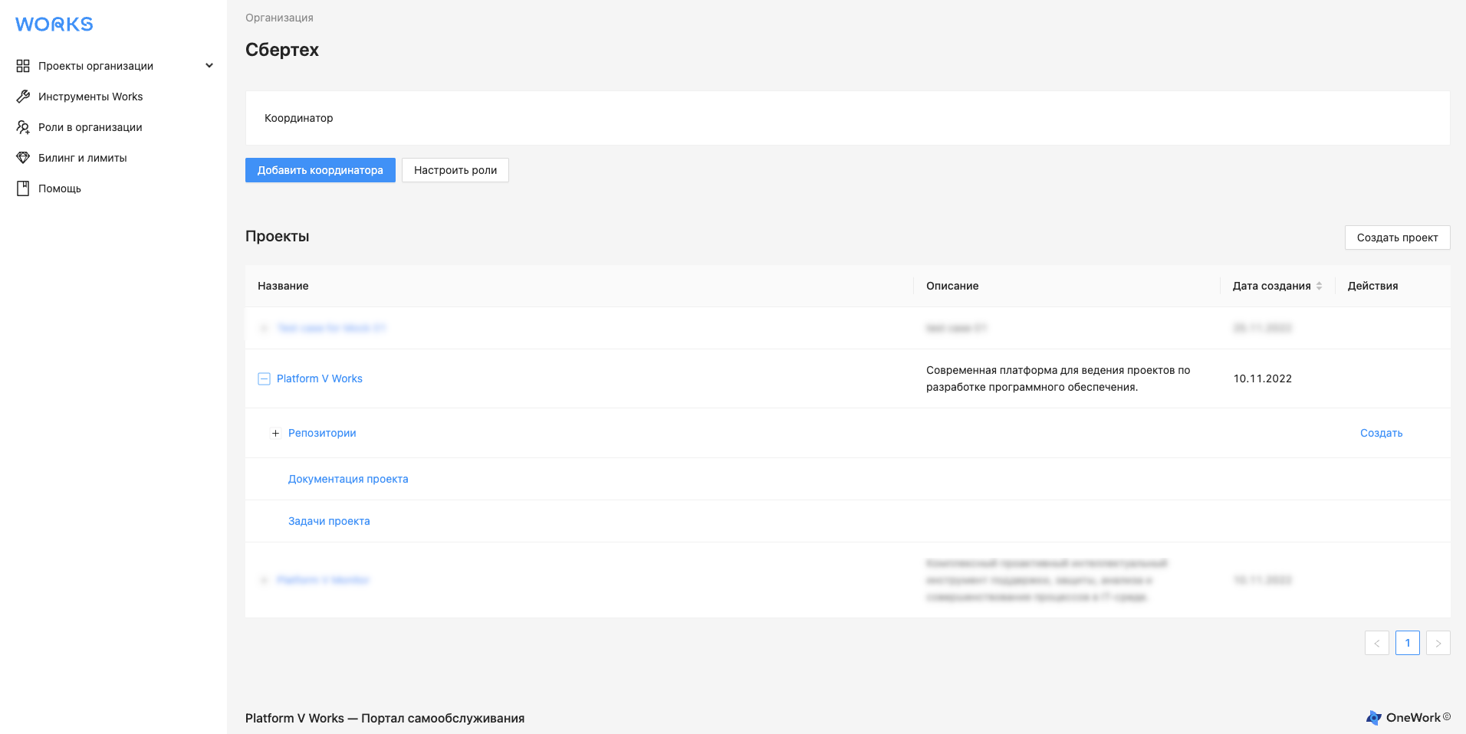Collapse the Platform V Works project row
The height and width of the screenshot is (734, 1466).
pos(264,378)
